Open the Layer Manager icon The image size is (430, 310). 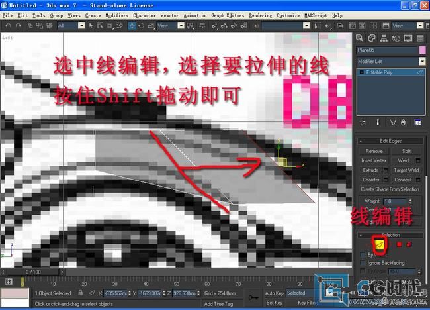coord(340,26)
